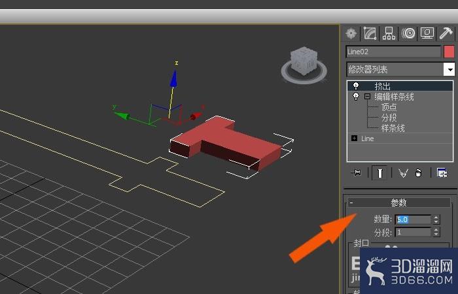Click the Pin Stack icon
The image size is (458, 294).
pos(356,172)
